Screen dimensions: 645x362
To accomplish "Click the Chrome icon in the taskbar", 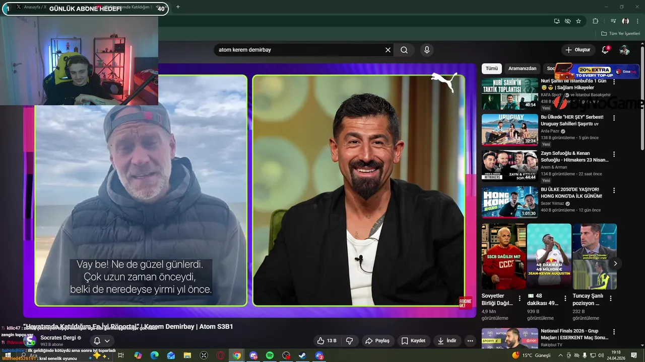I will (x=236, y=355).
